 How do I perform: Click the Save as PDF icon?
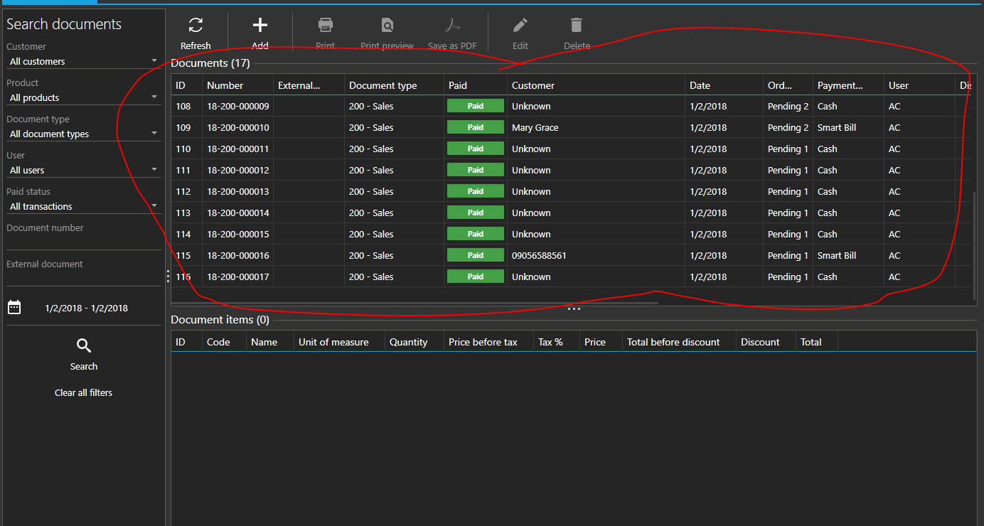pyautogui.click(x=452, y=26)
